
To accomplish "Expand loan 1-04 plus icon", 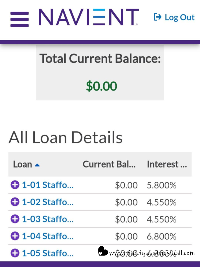I will (x=15, y=236).
